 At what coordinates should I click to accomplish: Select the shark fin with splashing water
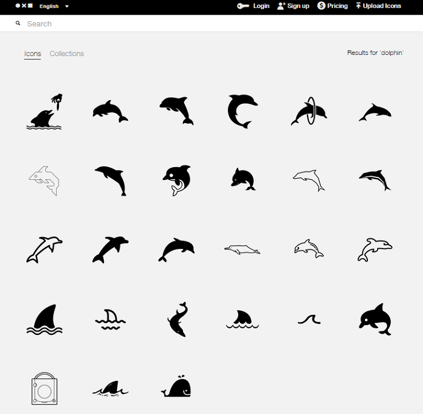[111, 389]
